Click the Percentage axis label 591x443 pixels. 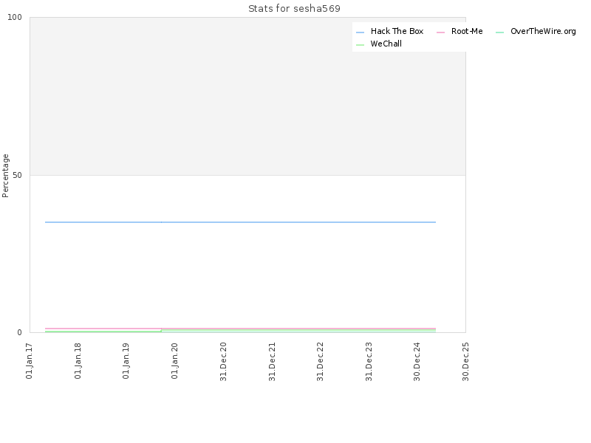tap(5, 176)
